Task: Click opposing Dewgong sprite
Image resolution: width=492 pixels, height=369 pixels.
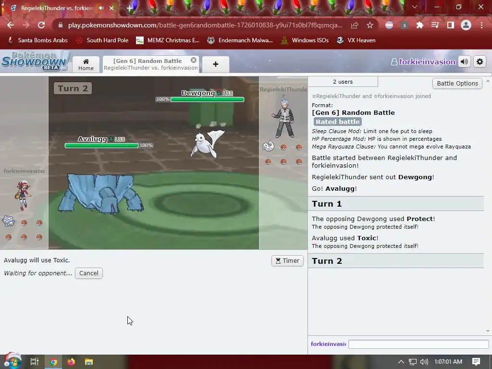Action: (208, 144)
